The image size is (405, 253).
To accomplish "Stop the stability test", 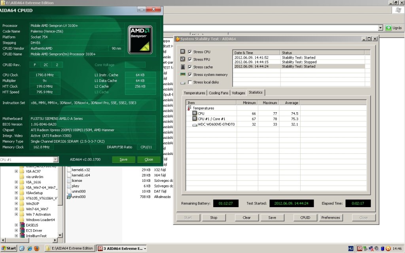I will (214, 218).
